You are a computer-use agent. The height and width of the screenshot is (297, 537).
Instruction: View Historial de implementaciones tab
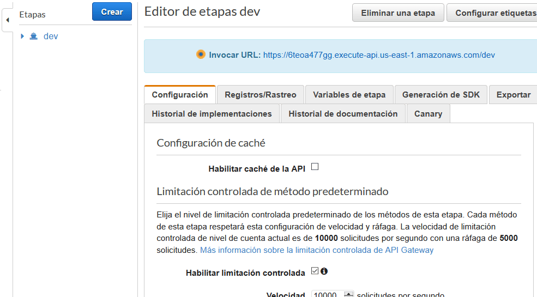point(212,114)
